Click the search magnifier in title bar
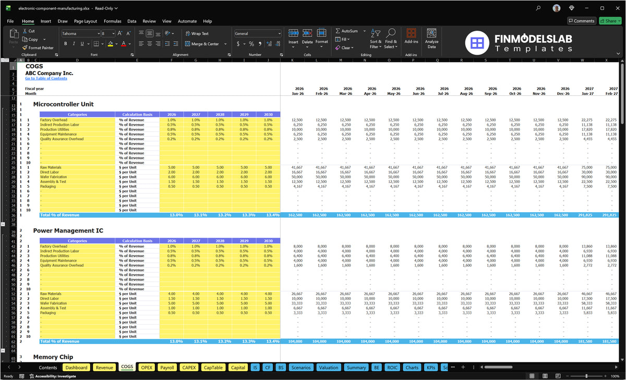This screenshot has width=626, height=380. point(538,8)
